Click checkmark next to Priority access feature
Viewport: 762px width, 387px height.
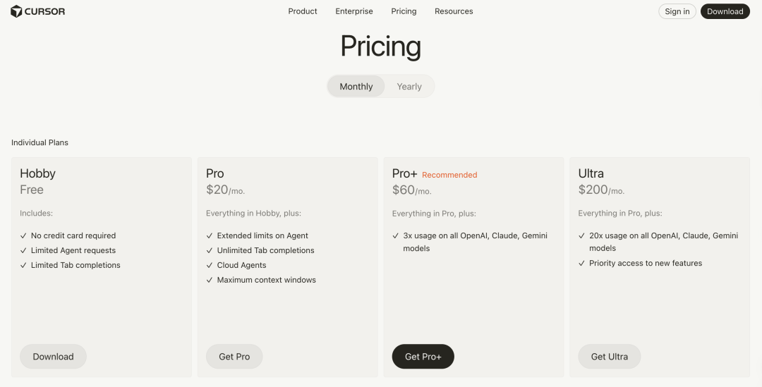pyautogui.click(x=582, y=264)
